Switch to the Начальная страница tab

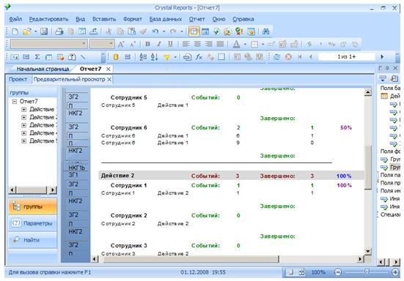pos(43,69)
